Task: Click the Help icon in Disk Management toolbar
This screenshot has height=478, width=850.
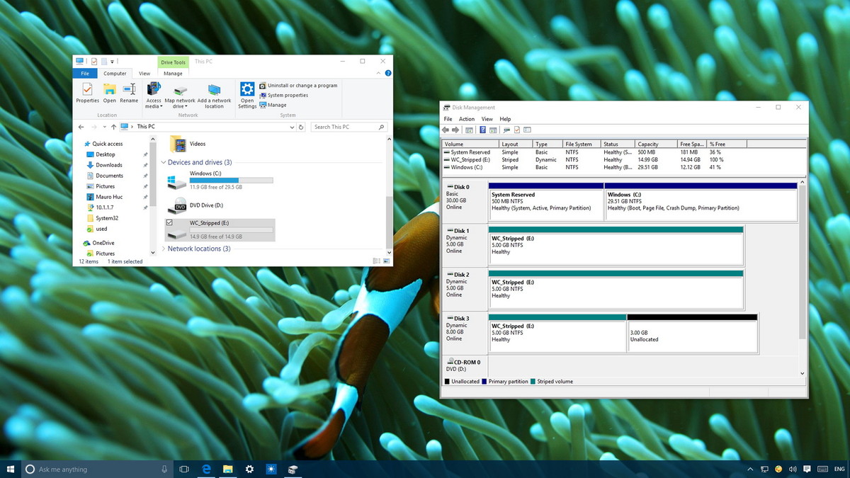Action: point(482,130)
